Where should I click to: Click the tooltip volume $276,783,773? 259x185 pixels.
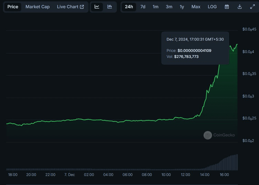pos(186,57)
